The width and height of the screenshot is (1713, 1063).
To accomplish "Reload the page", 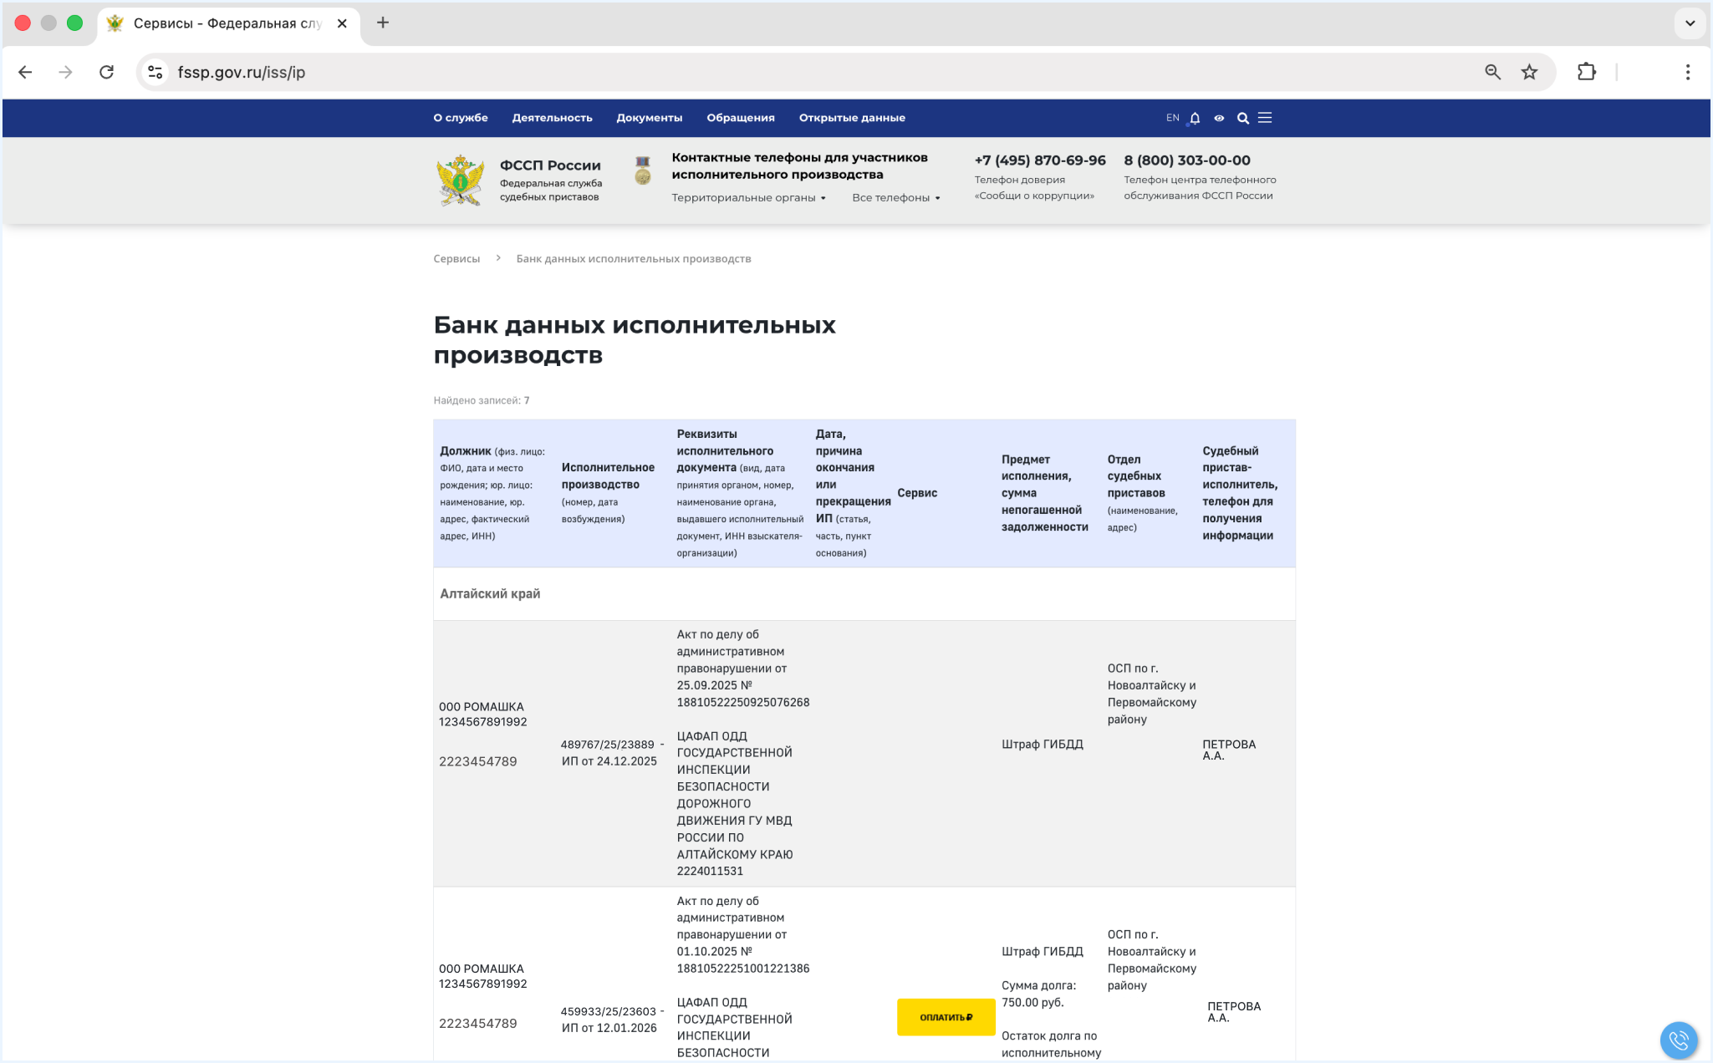I will [x=106, y=72].
